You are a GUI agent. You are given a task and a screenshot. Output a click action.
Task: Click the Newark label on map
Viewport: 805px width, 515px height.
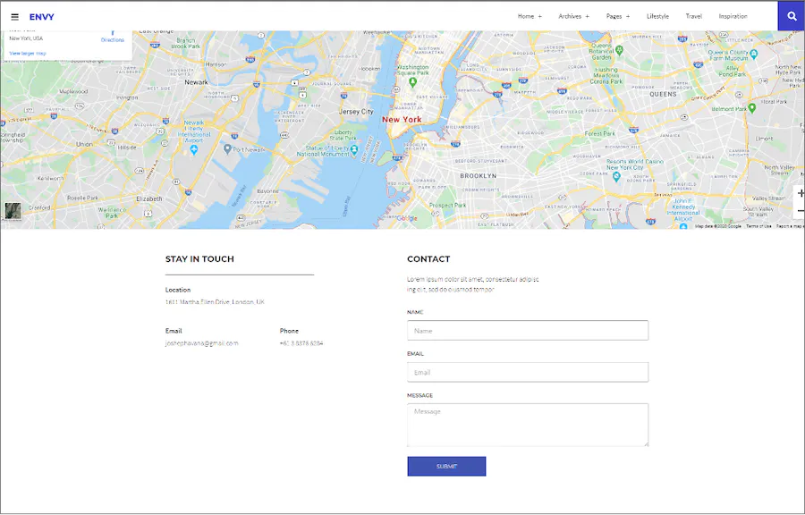point(196,82)
